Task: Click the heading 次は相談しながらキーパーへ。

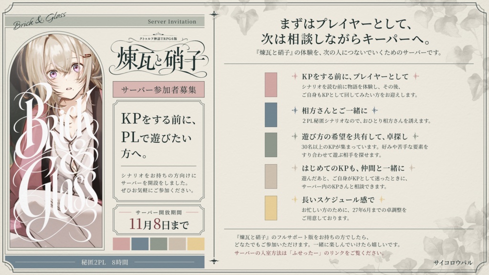Action: pos(347,39)
